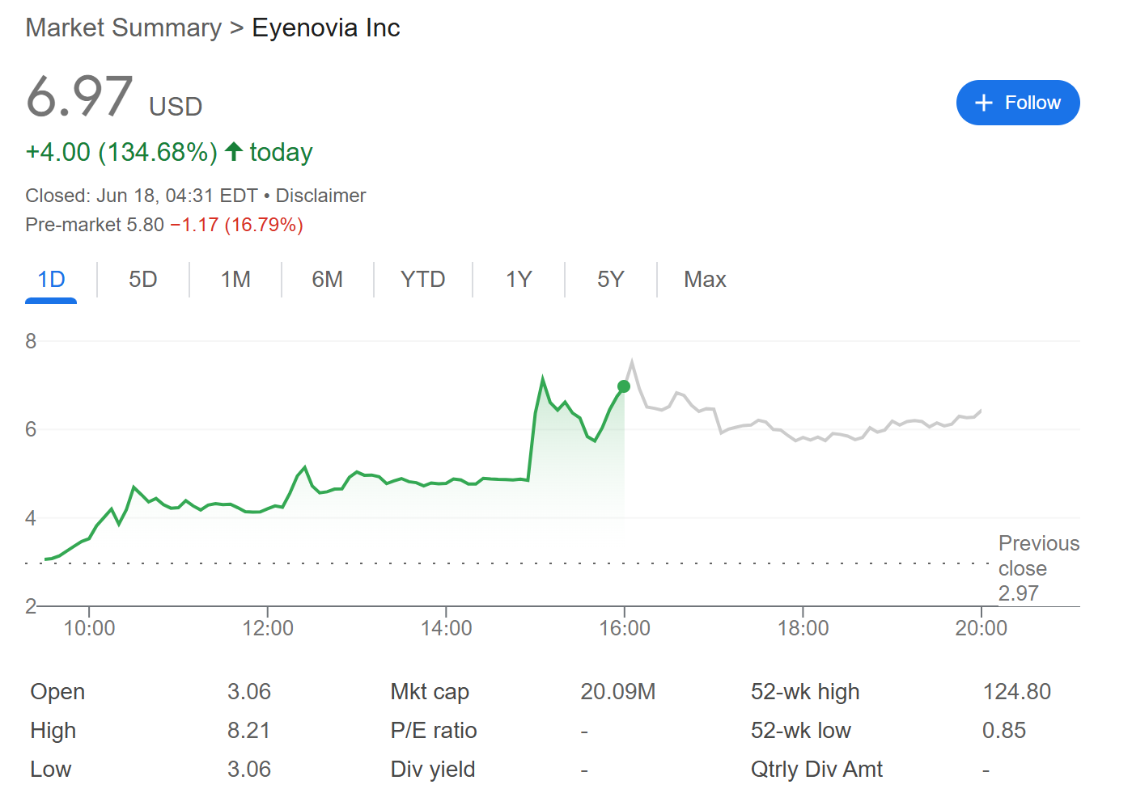Click the green up arrow next to today
Image resolution: width=1132 pixels, height=793 pixels.
point(234,151)
